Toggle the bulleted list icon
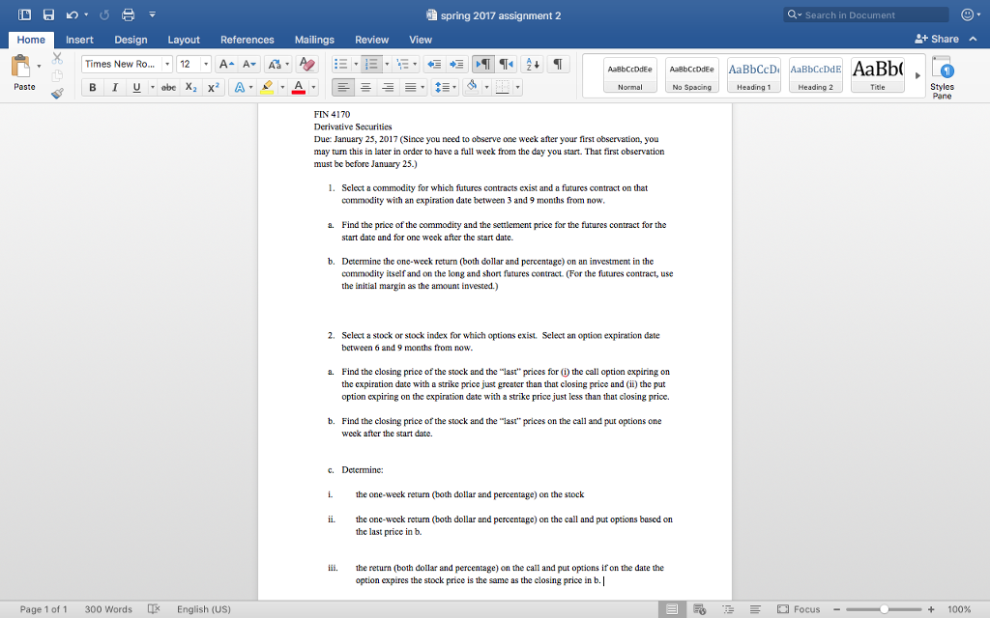Image resolution: width=990 pixels, height=618 pixels. tap(339, 65)
